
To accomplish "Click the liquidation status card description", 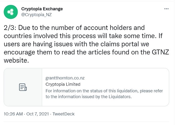I will point(104,94).
